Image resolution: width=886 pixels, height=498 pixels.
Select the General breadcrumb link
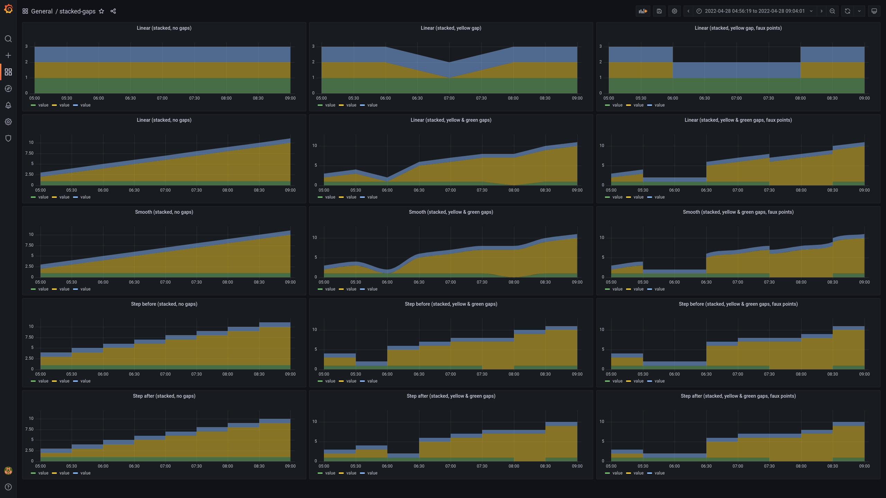tap(42, 11)
